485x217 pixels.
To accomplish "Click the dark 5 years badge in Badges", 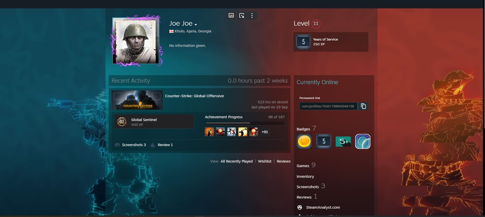I will point(324,141).
